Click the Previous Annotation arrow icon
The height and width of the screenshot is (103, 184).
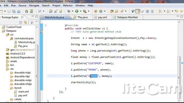click(168, 11)
